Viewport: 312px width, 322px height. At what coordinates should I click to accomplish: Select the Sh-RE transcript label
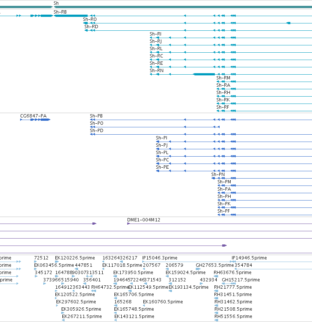pyautogui.click(x=156, y=63)
